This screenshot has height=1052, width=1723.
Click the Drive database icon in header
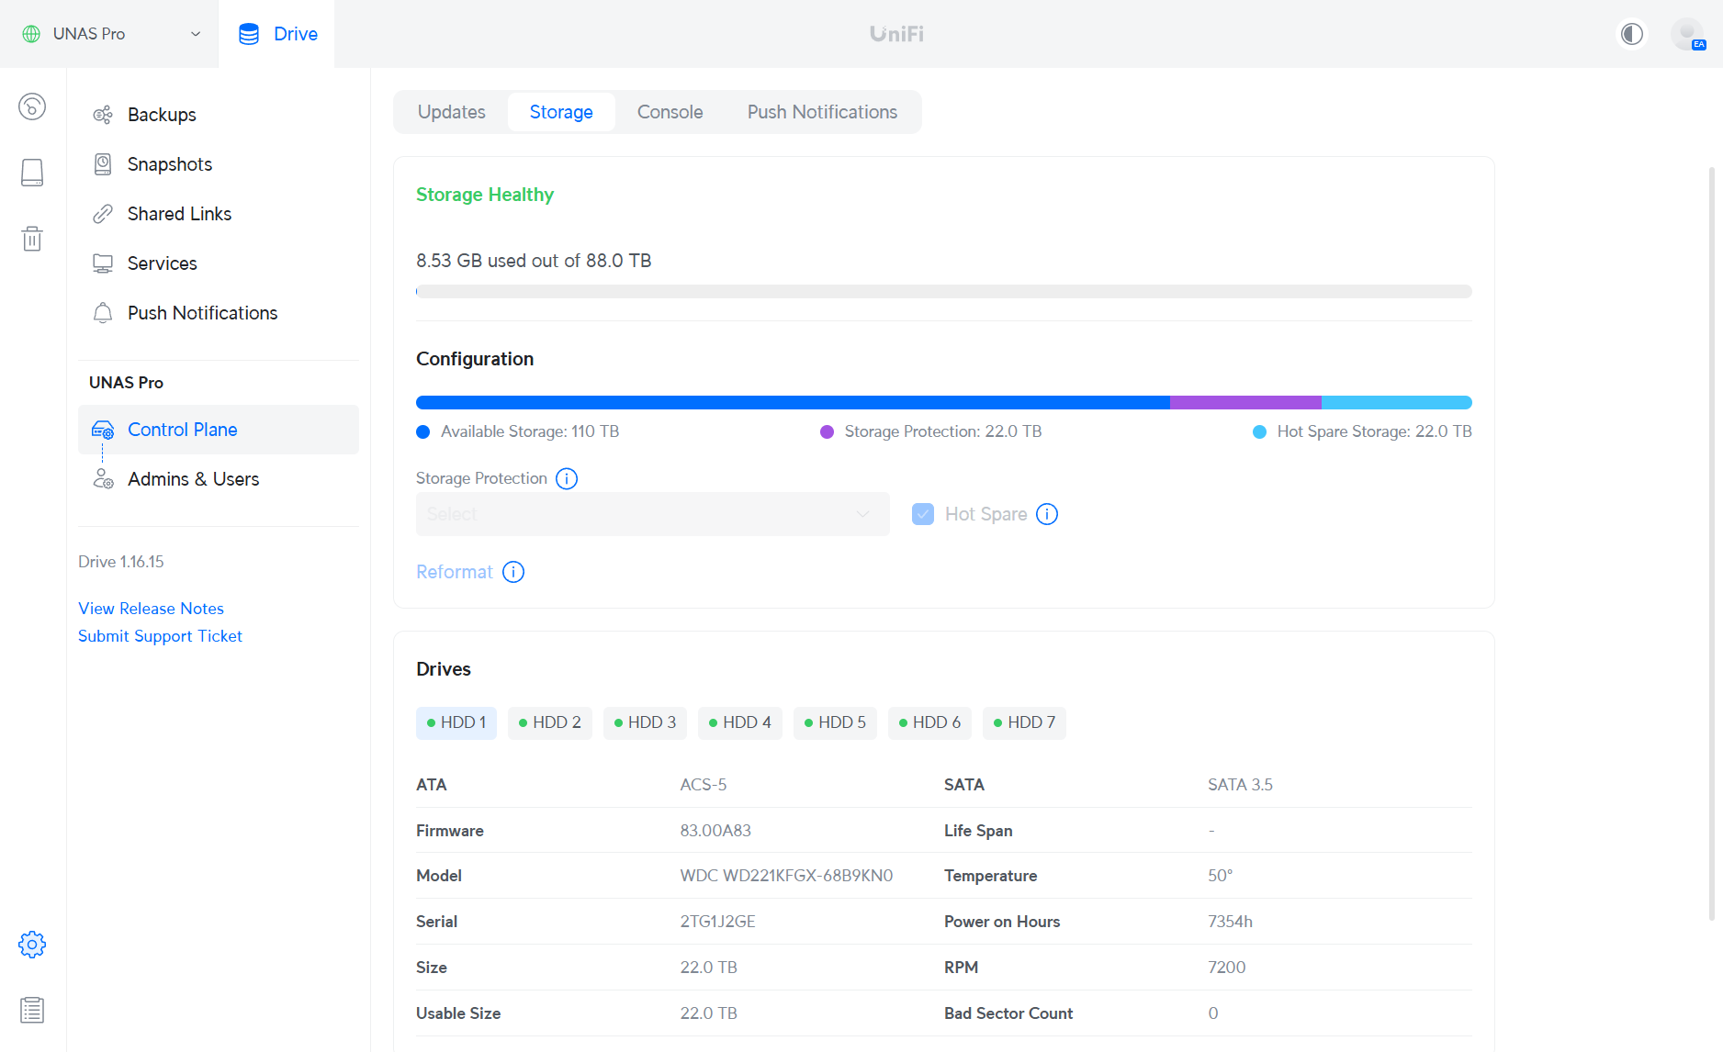(x=249, y=34)
